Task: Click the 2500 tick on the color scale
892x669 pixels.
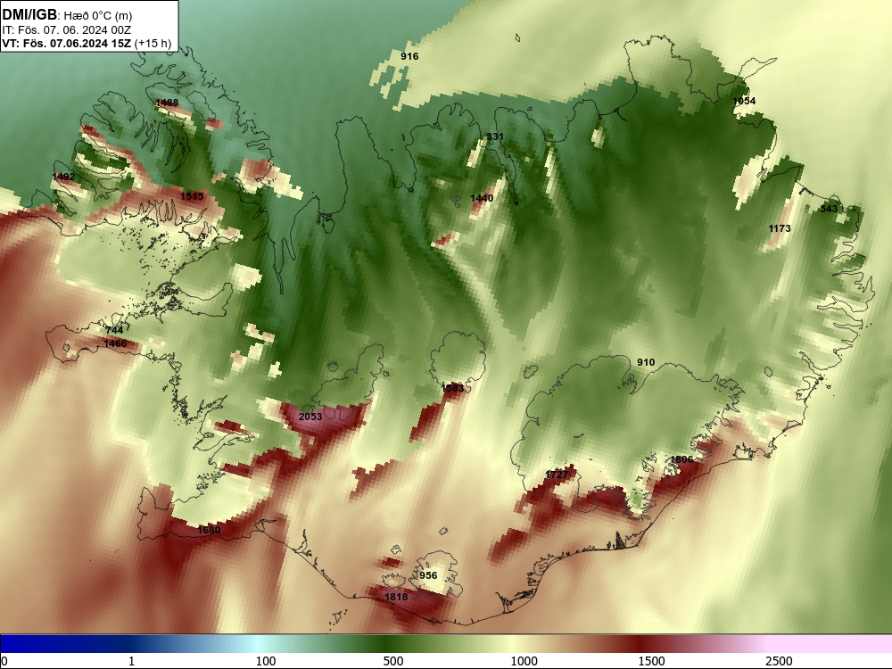Action: [779, 660]
